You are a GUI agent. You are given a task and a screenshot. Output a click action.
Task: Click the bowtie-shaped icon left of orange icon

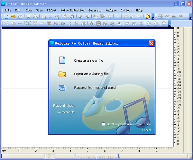pos(139,17)
